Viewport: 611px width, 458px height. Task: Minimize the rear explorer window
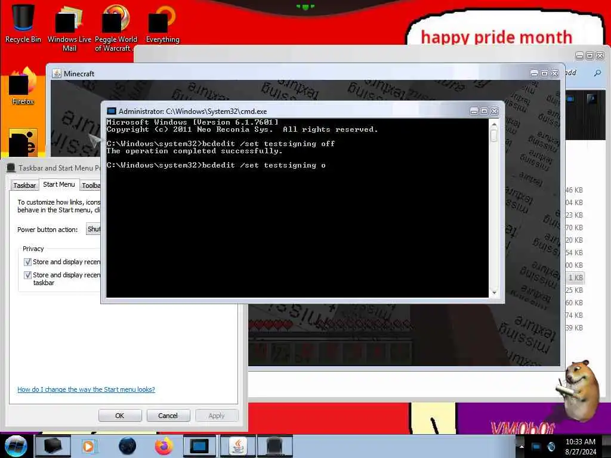coord(580,56)
